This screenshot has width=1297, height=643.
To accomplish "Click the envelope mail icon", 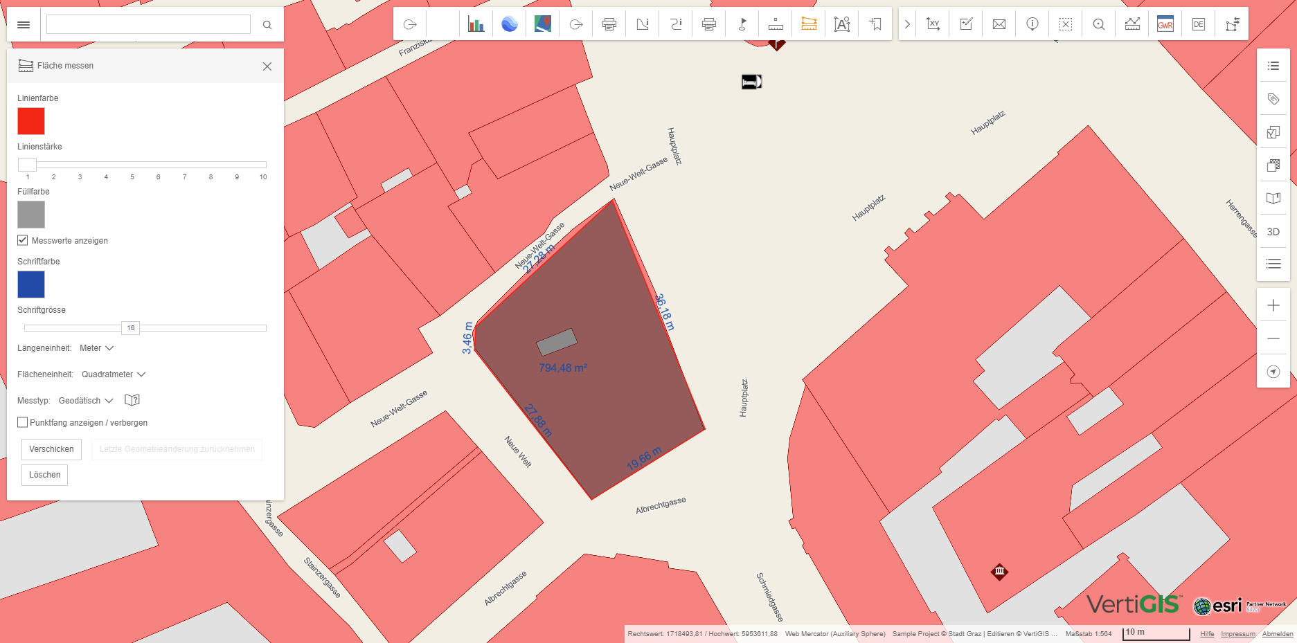I will pos(999,24).
